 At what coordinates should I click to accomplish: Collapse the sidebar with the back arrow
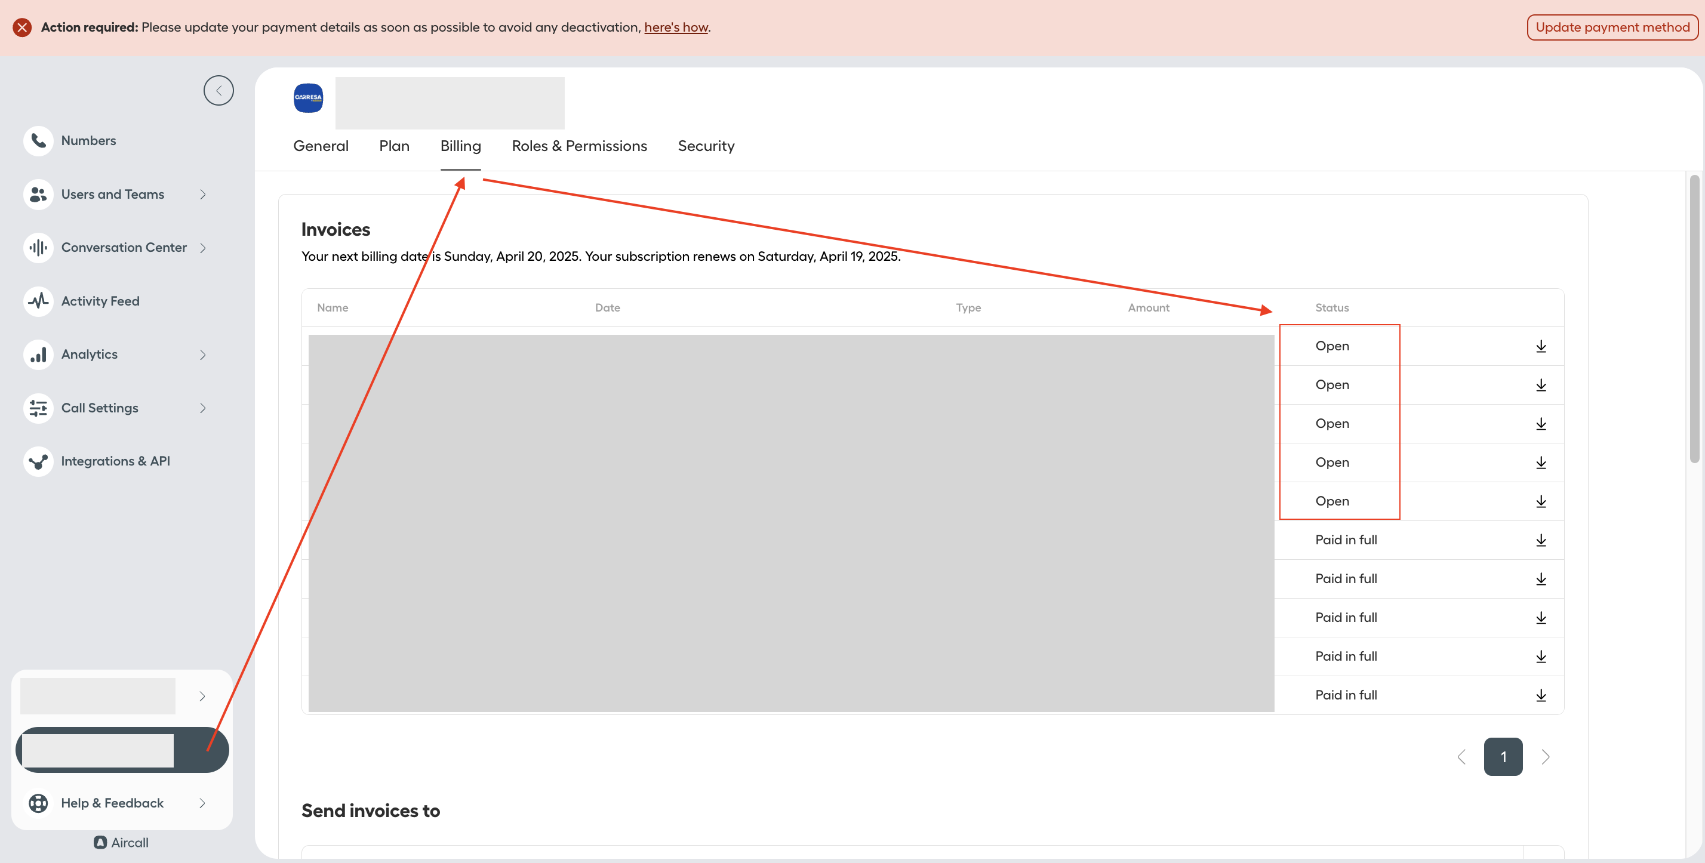click(x=218, y=91)
